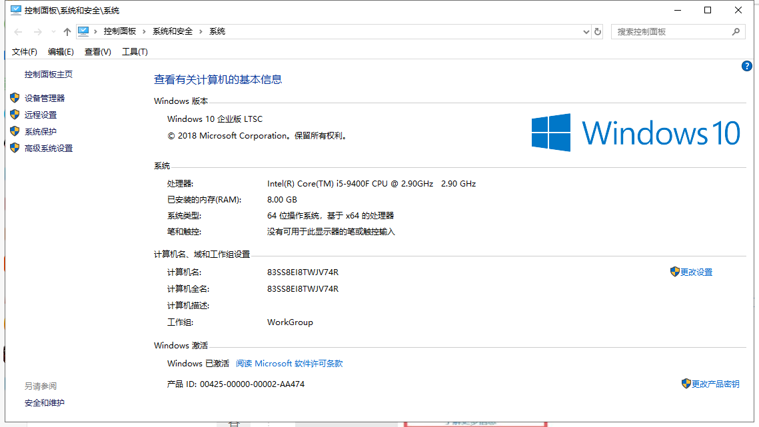Open 高级系统设置
This screenshot has height=427, width=759.
(47, 148)
